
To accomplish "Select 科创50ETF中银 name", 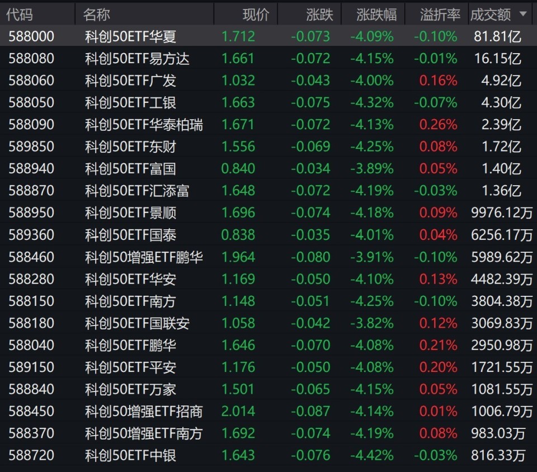I will (x=130, y=455).
